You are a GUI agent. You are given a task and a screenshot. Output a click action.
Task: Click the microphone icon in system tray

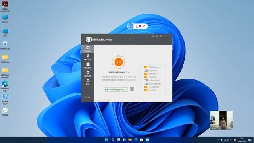tap(221, 140)
